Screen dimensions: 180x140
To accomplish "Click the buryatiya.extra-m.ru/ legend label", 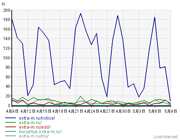I will (40, 132).
